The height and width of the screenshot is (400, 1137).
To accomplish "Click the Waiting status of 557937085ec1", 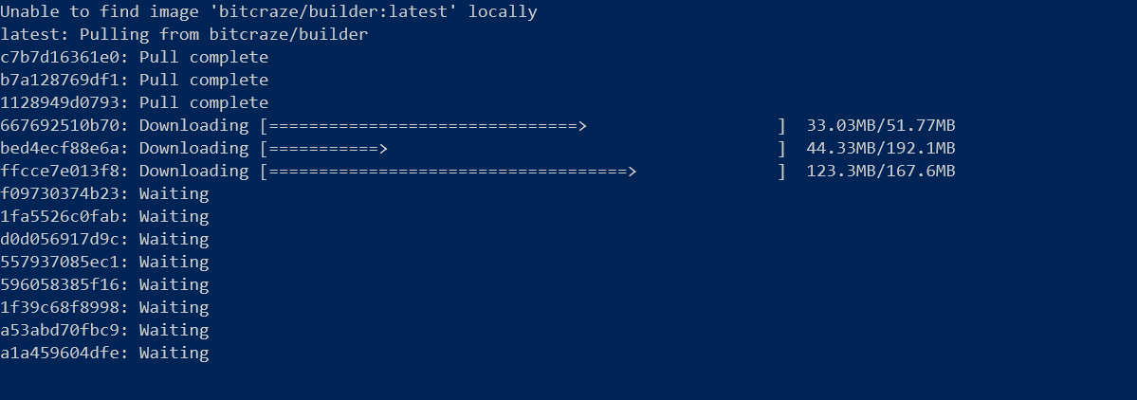I will pyautogui.click(x=174, y=262).
